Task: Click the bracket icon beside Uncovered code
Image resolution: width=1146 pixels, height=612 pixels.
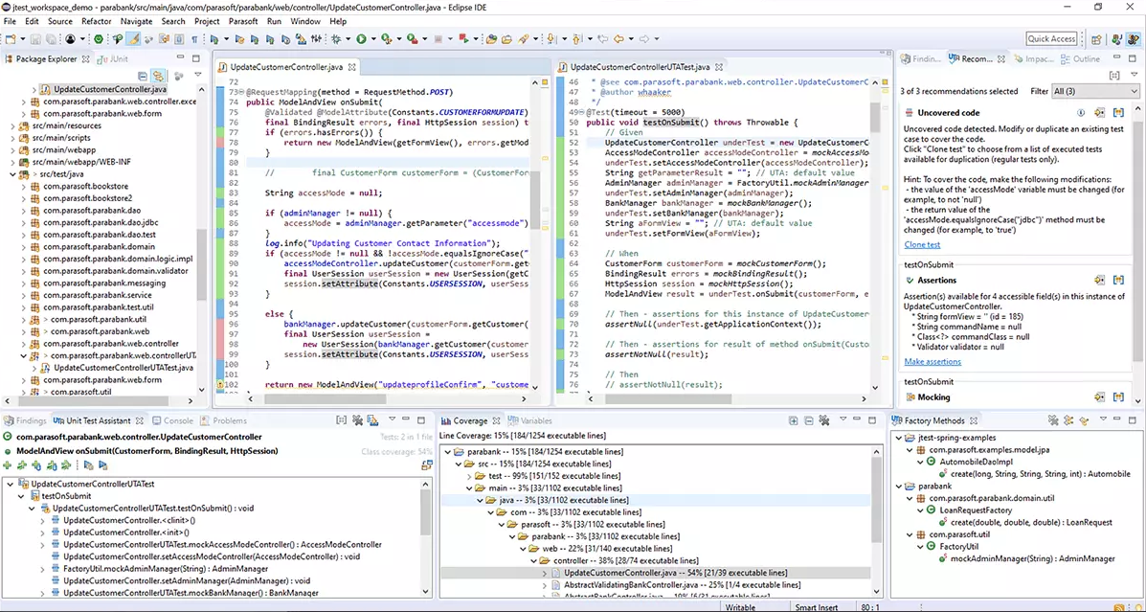Action: pyautogui.click(x=1118, y=113)
